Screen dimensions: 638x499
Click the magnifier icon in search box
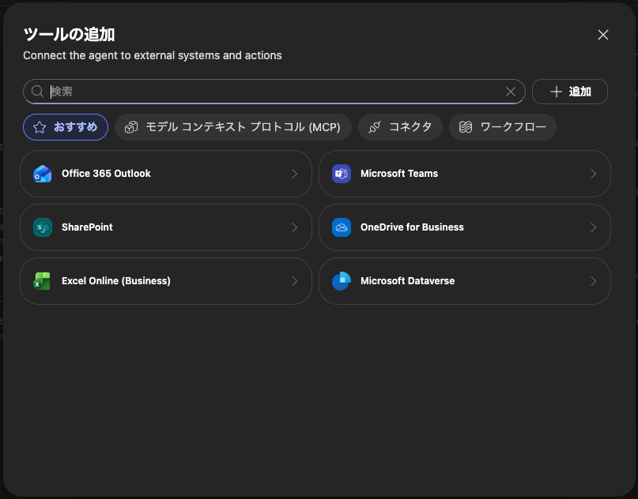pyautogui.click(x=37, y=92)
